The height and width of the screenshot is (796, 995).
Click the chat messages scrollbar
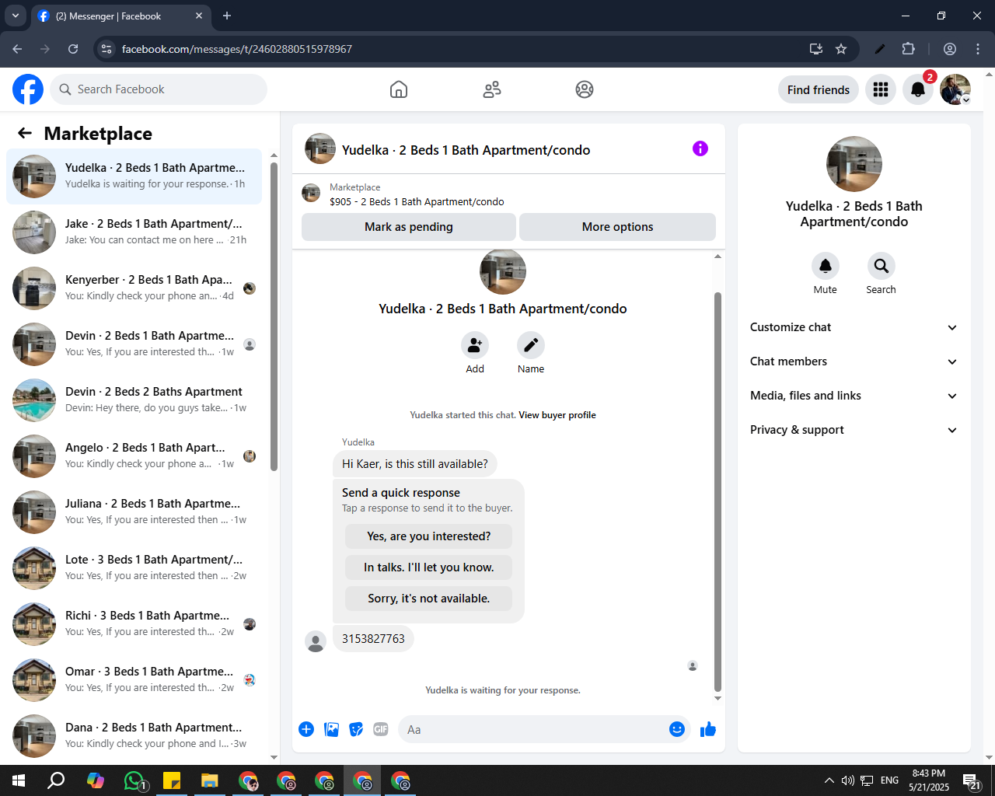(x=717, y=492)
